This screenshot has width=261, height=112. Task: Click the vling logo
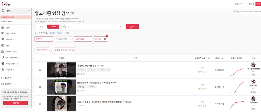point(6,4)
